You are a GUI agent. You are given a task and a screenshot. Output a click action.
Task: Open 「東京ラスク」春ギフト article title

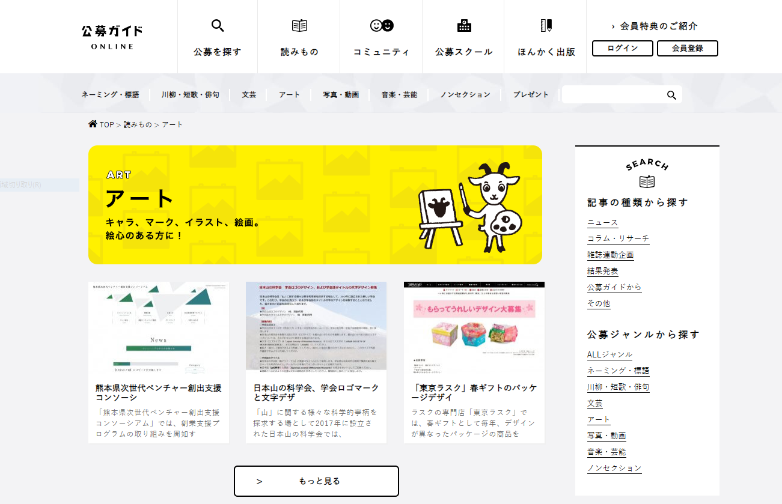(x=474, y=392)
